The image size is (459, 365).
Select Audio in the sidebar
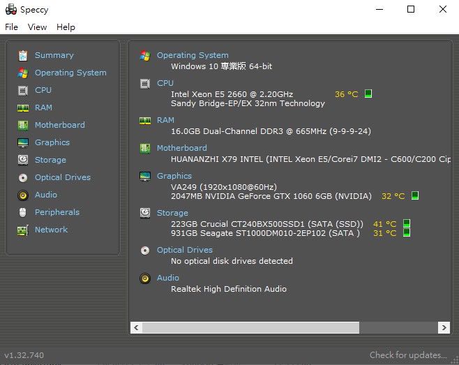click(x=46, y=195)
